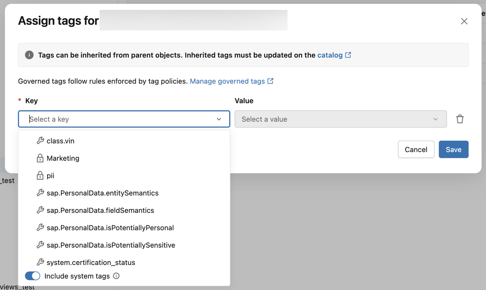This screenshot has height=290, width=486.
Task: Click the lock icon beside pii
Action: pos(40,176)
